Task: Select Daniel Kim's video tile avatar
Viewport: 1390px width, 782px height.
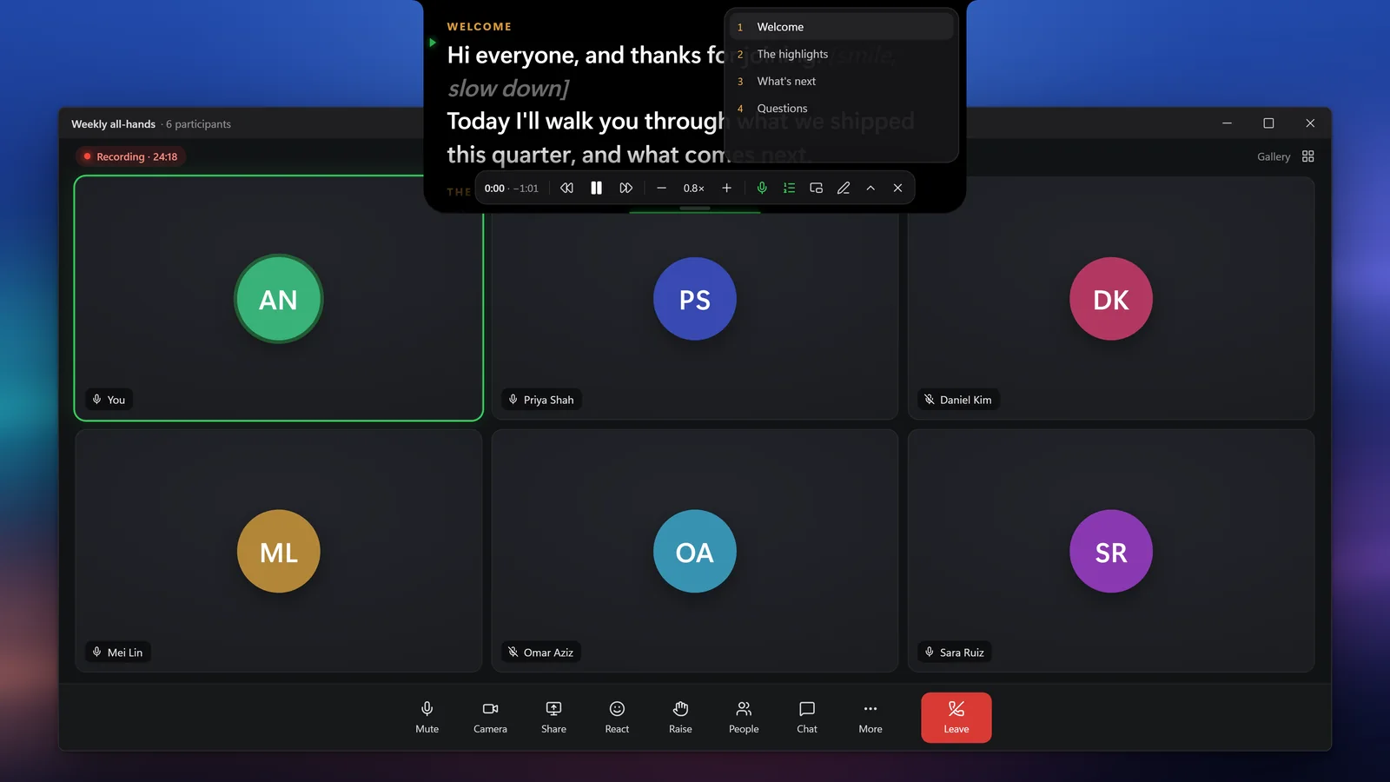Action: click(1111, 299)
